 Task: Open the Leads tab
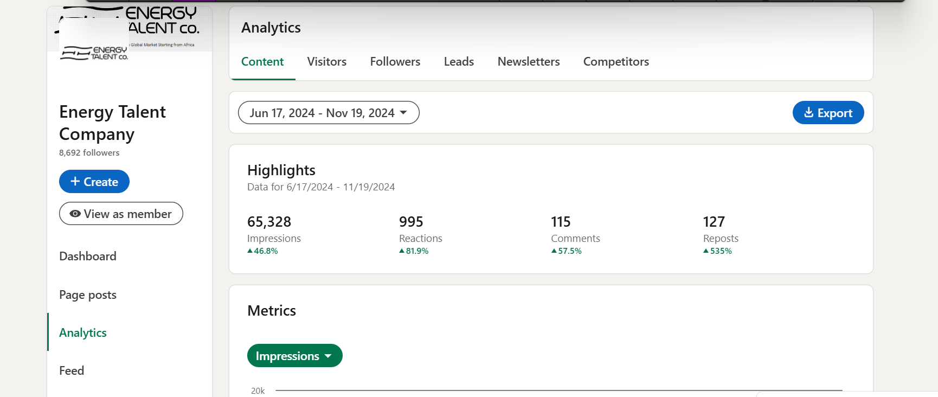point(459,62)
